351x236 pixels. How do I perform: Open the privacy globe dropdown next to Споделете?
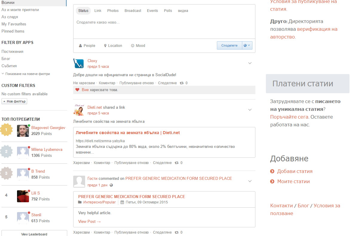point(247,45)
